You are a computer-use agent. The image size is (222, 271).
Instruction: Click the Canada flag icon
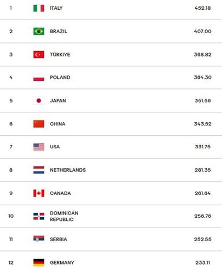pos(39,193)
